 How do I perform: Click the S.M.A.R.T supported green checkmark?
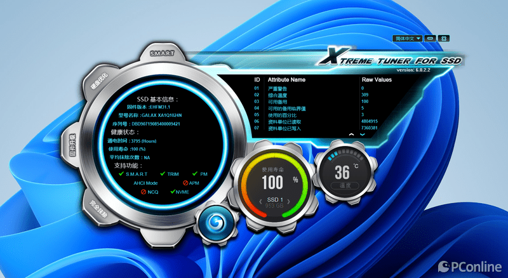click(x=121, y=173)
